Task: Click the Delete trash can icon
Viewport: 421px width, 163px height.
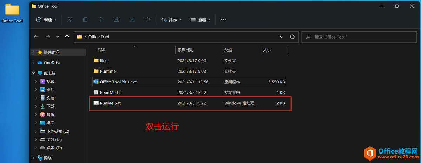Action: 148,20
